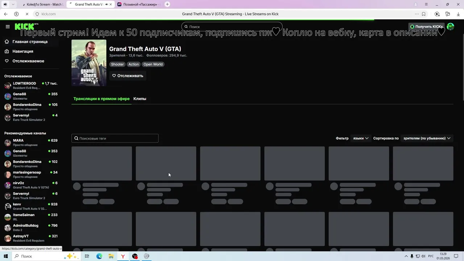This screenshot has width=464, height=261.
Task: Open kevv recommended channel
Action: (31, 206)
